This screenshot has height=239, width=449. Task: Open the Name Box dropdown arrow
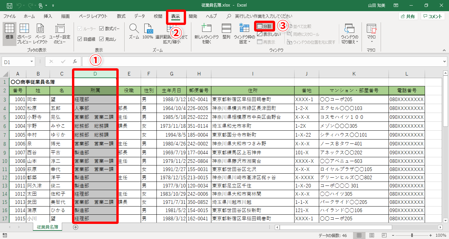click(32, 61)
